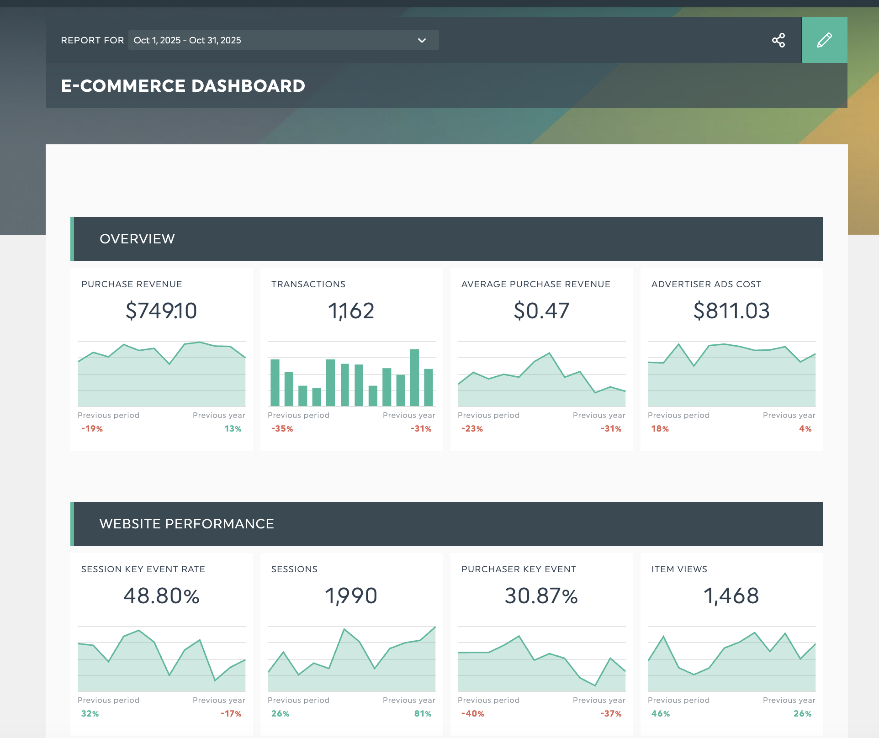879x738 pixels.
Task: Click the share report icon
Action: (779, 40)
